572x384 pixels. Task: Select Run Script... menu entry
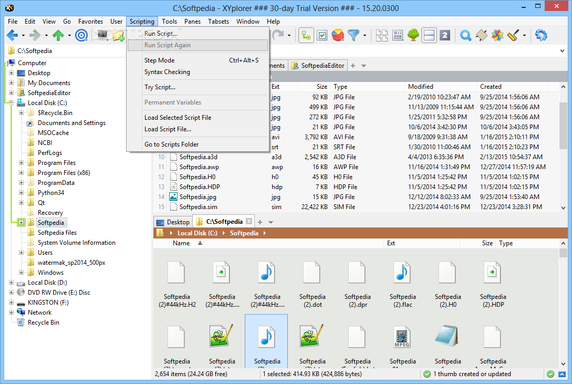tap(197, 34)
